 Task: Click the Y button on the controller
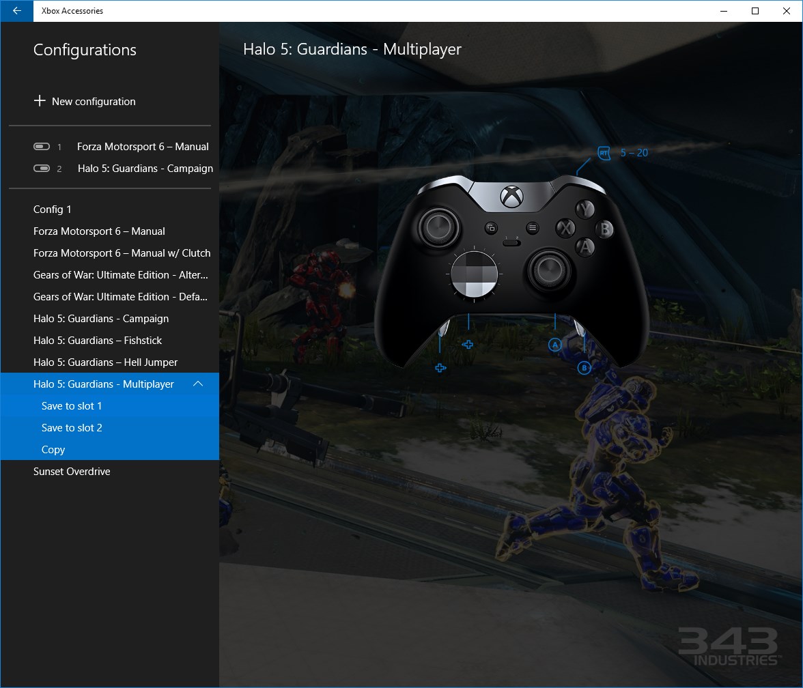pyautogui.click(x=584, y=209)
